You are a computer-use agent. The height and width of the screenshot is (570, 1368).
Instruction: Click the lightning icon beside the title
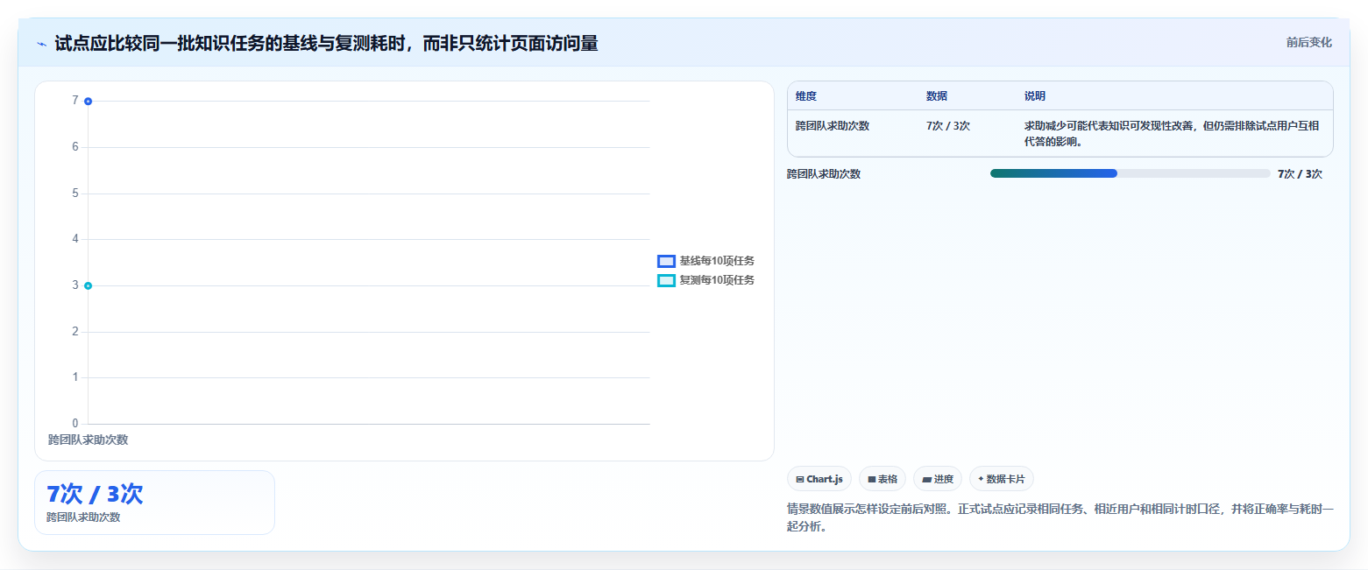click(x=41, y=44)
